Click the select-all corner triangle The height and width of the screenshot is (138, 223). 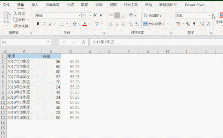click(x=4, y=51)
